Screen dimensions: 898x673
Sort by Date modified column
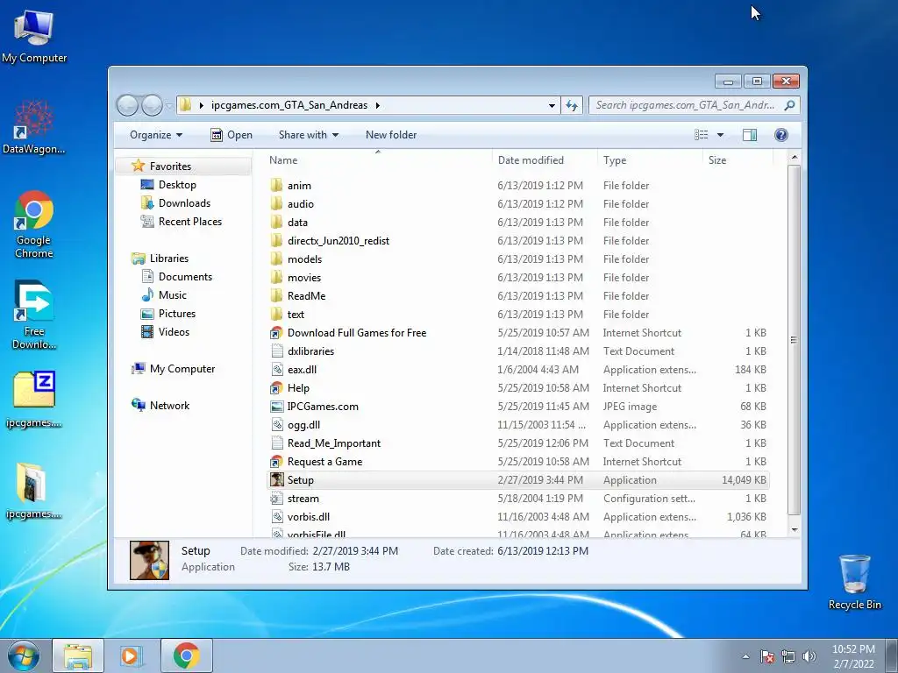click(x=544, y=160)
